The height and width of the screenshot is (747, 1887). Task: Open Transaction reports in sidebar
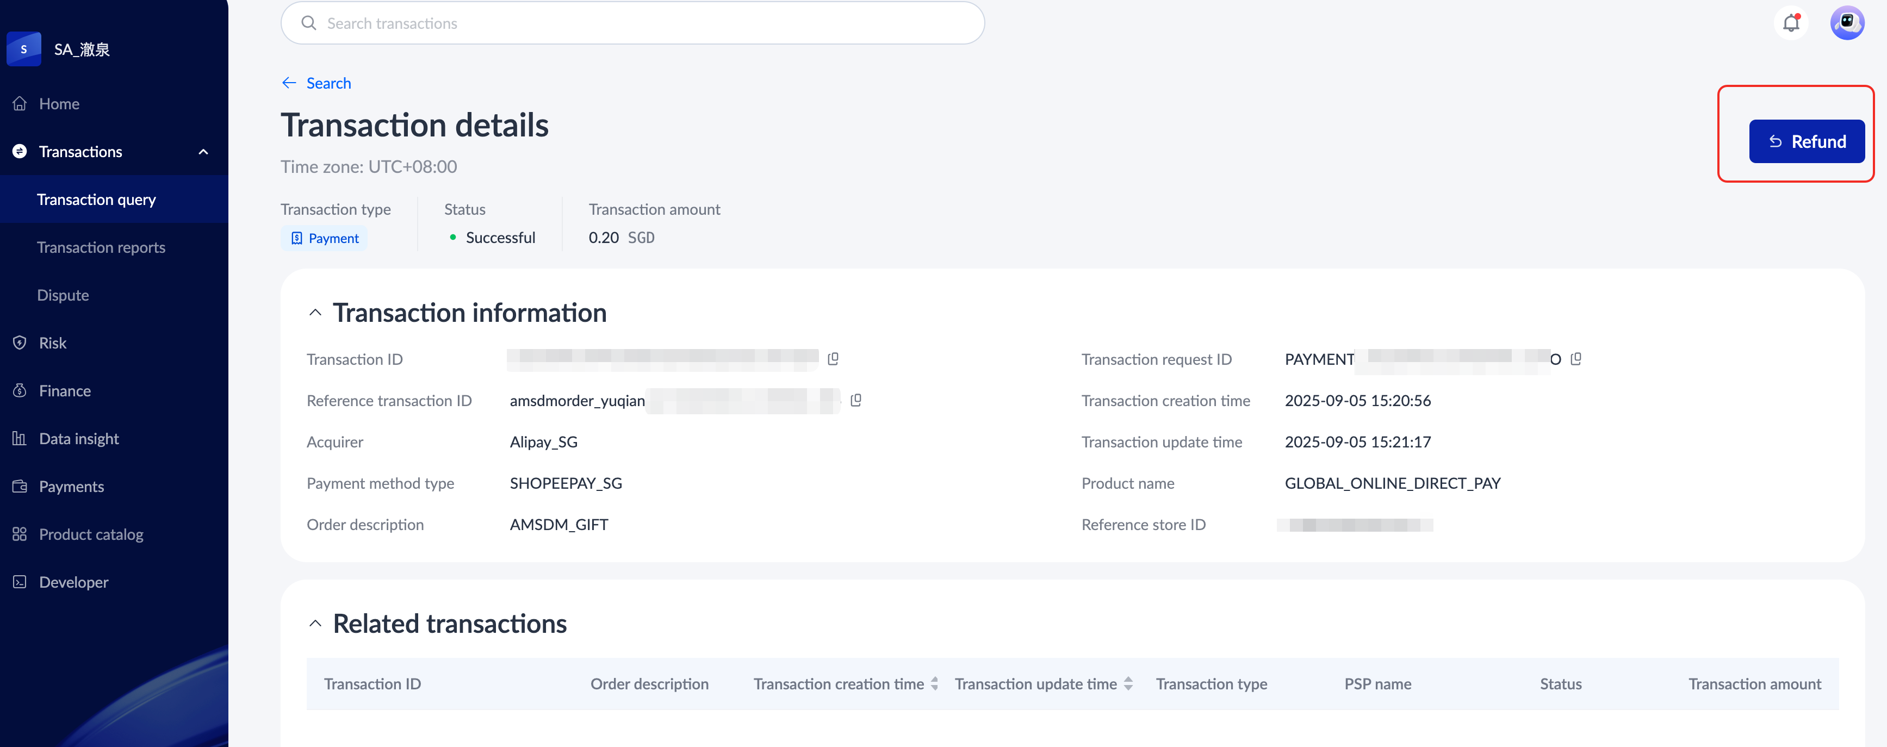click(101, 247)
